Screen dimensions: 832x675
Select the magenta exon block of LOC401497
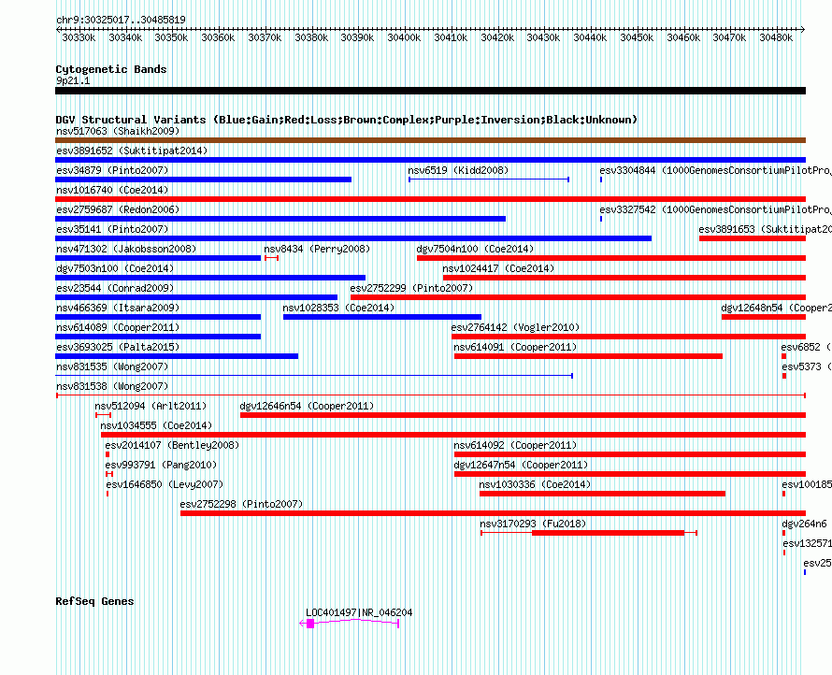310,624
